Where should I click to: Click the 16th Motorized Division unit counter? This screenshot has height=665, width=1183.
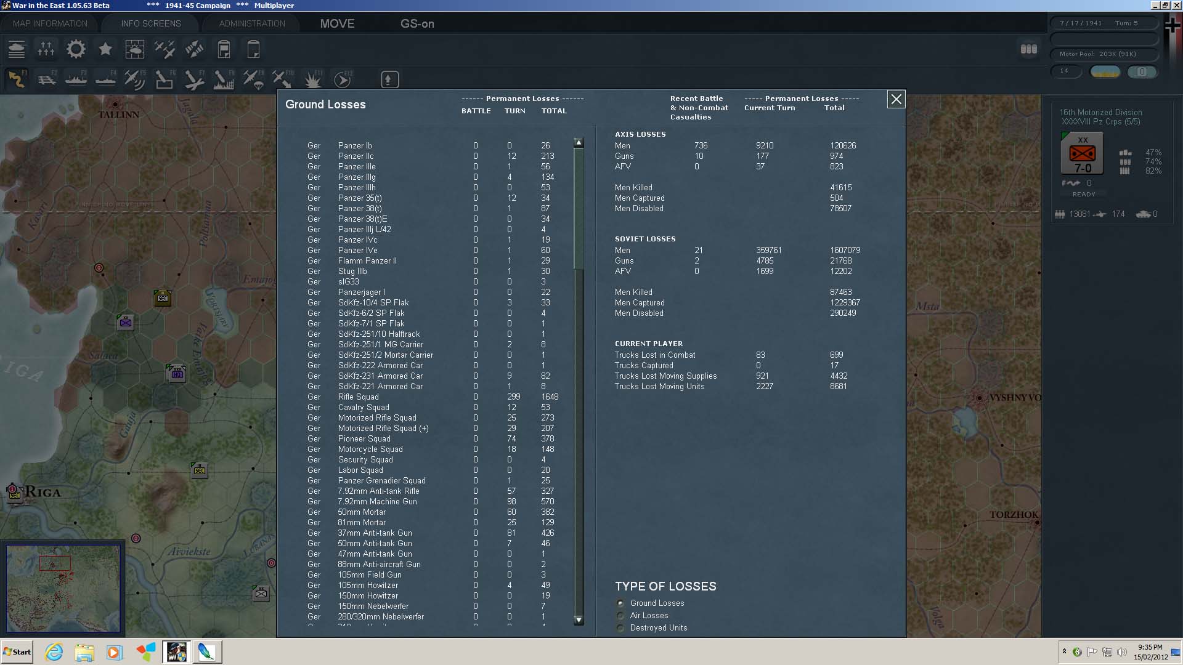pos(1083,154)
